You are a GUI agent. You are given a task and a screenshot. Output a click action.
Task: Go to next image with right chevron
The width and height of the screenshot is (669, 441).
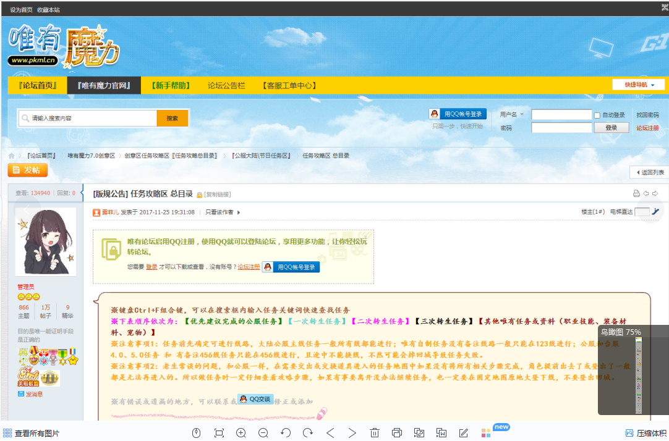tap(352, 433)
